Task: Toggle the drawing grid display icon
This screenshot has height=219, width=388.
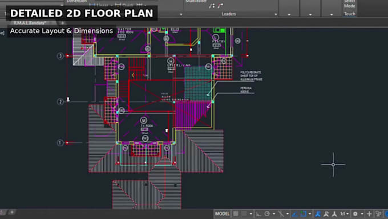Action: coord(236,213)
